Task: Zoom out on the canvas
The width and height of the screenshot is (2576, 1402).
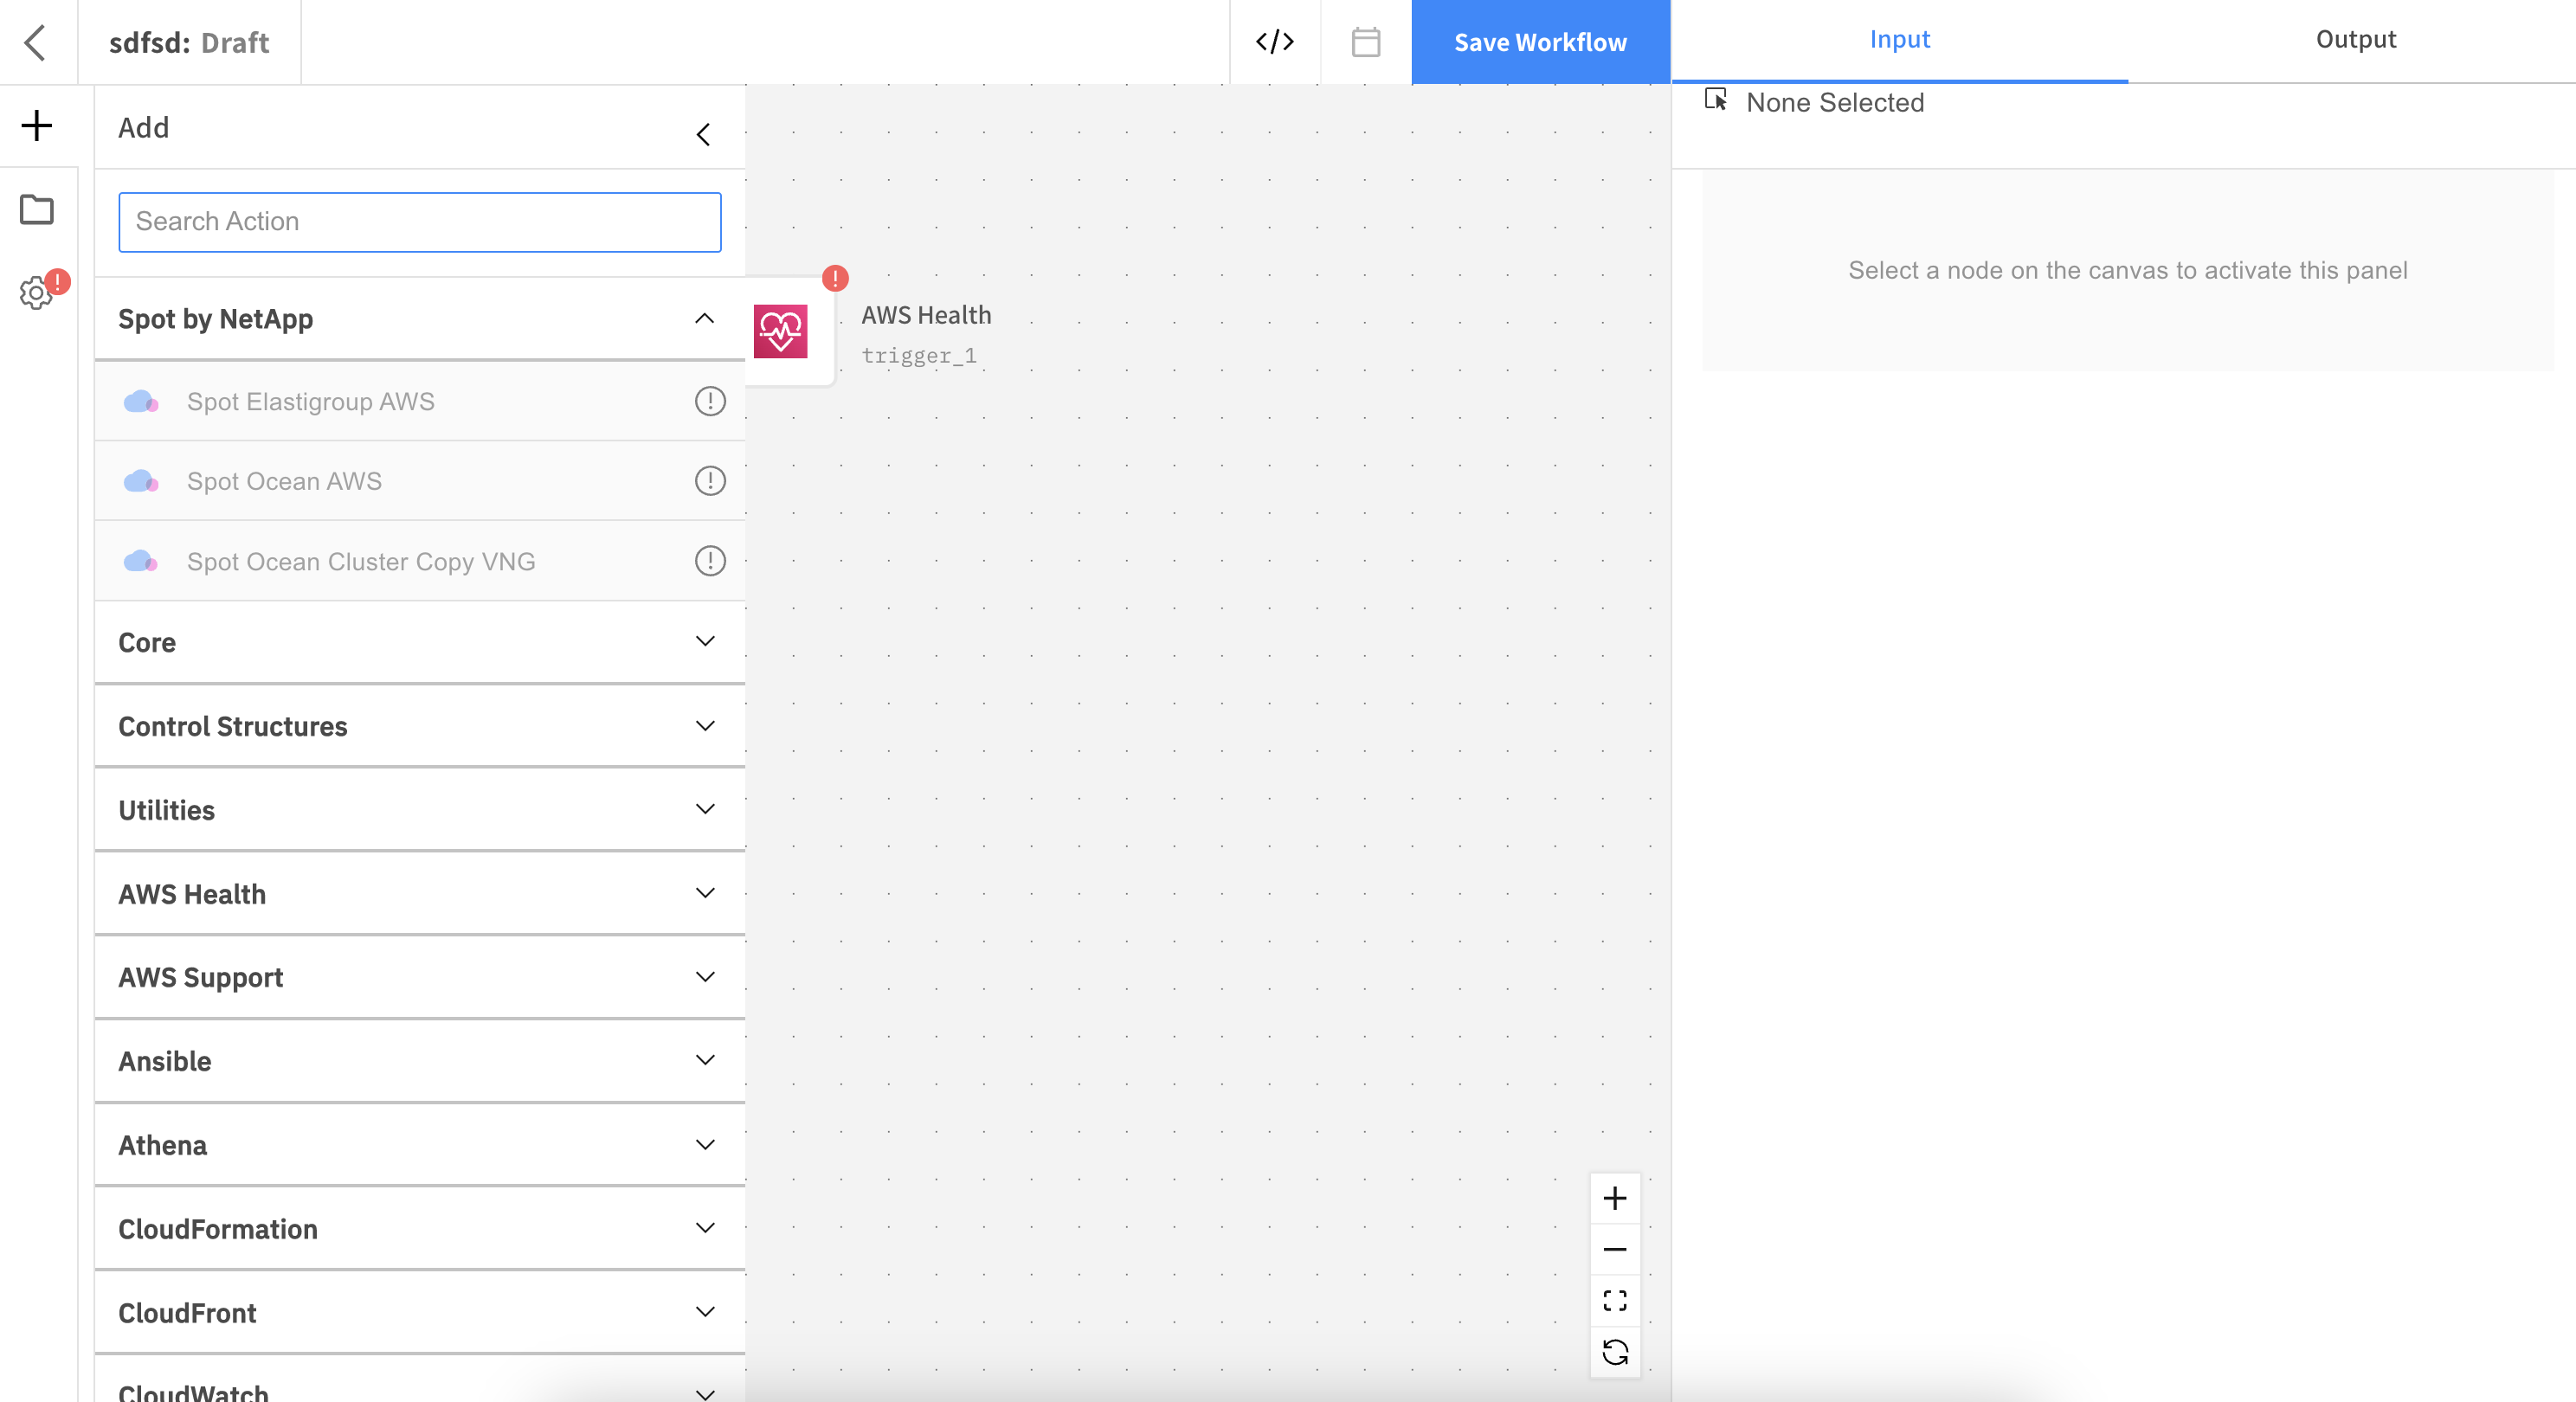Action: (1615, 1250)
